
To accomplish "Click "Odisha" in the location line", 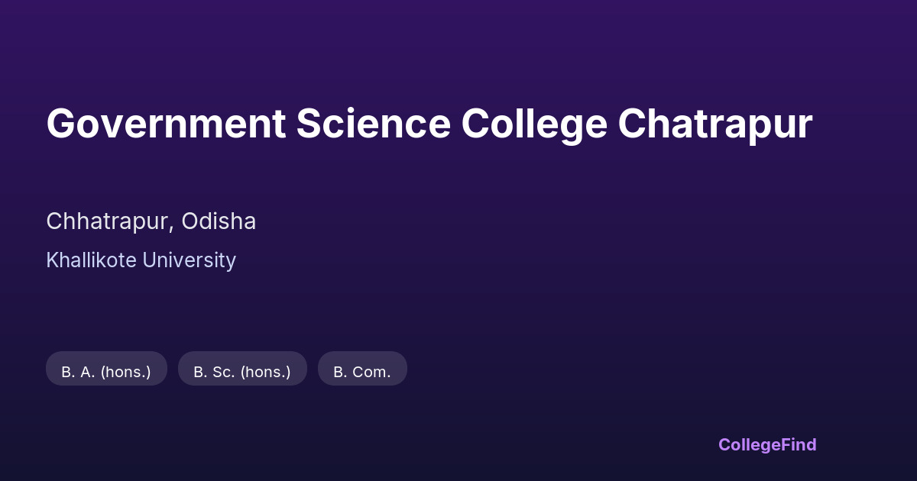I will click(219, 221).
